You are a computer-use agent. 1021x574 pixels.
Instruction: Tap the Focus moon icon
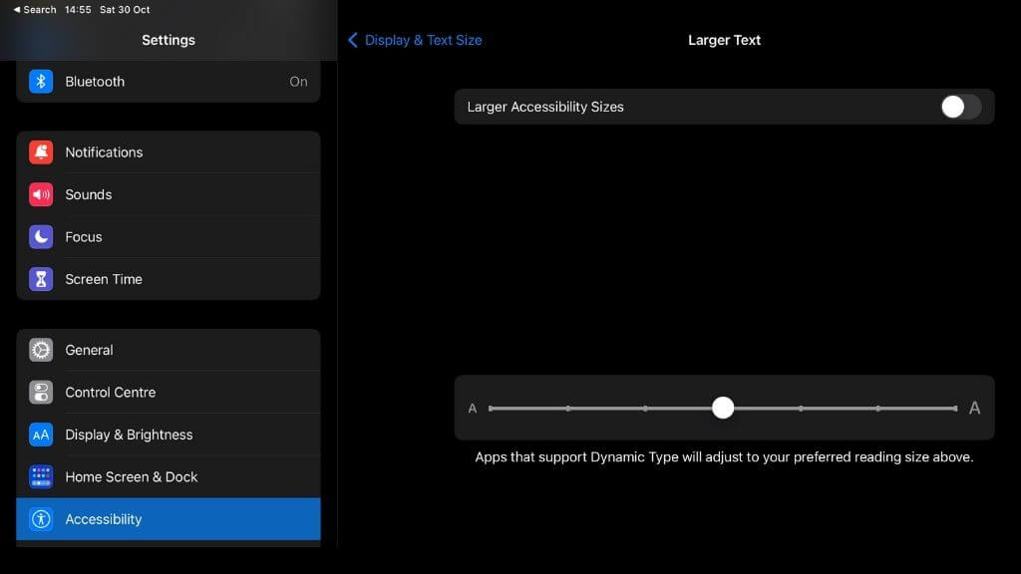tap(40, 237)
